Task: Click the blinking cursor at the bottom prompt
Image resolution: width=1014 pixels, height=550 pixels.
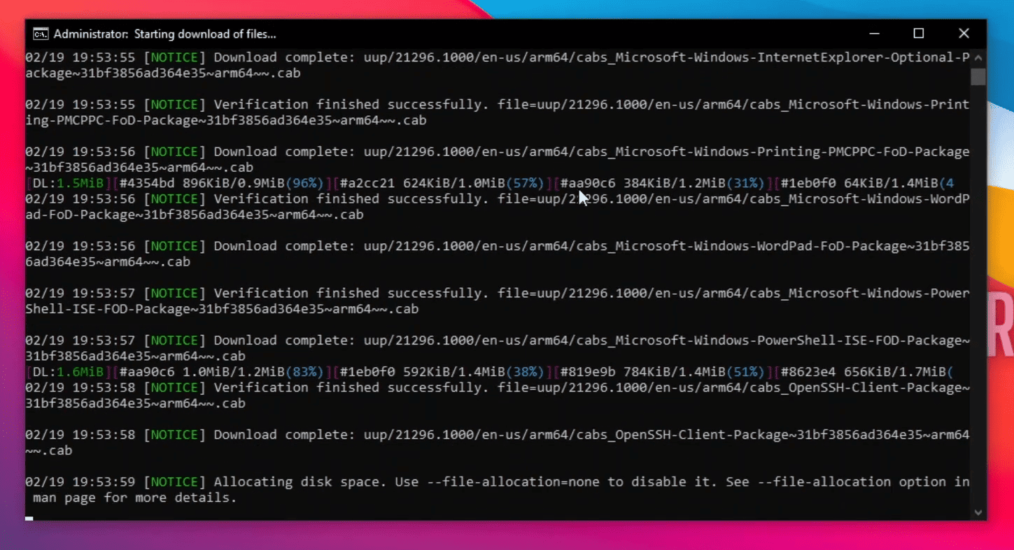Action: 29,519
